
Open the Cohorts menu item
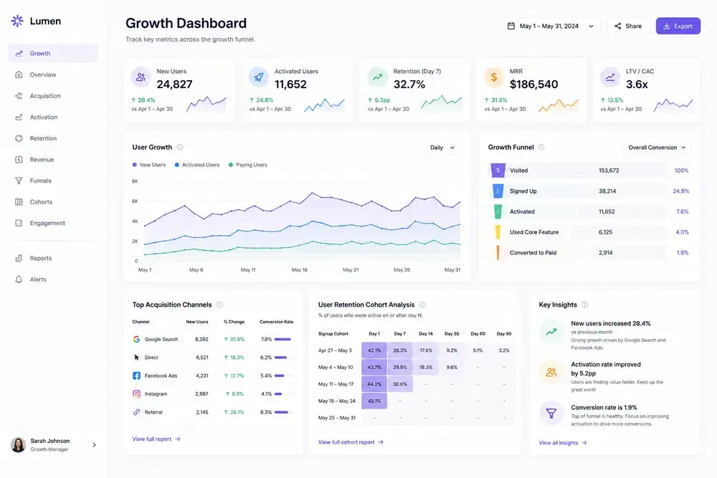[53, 202]
